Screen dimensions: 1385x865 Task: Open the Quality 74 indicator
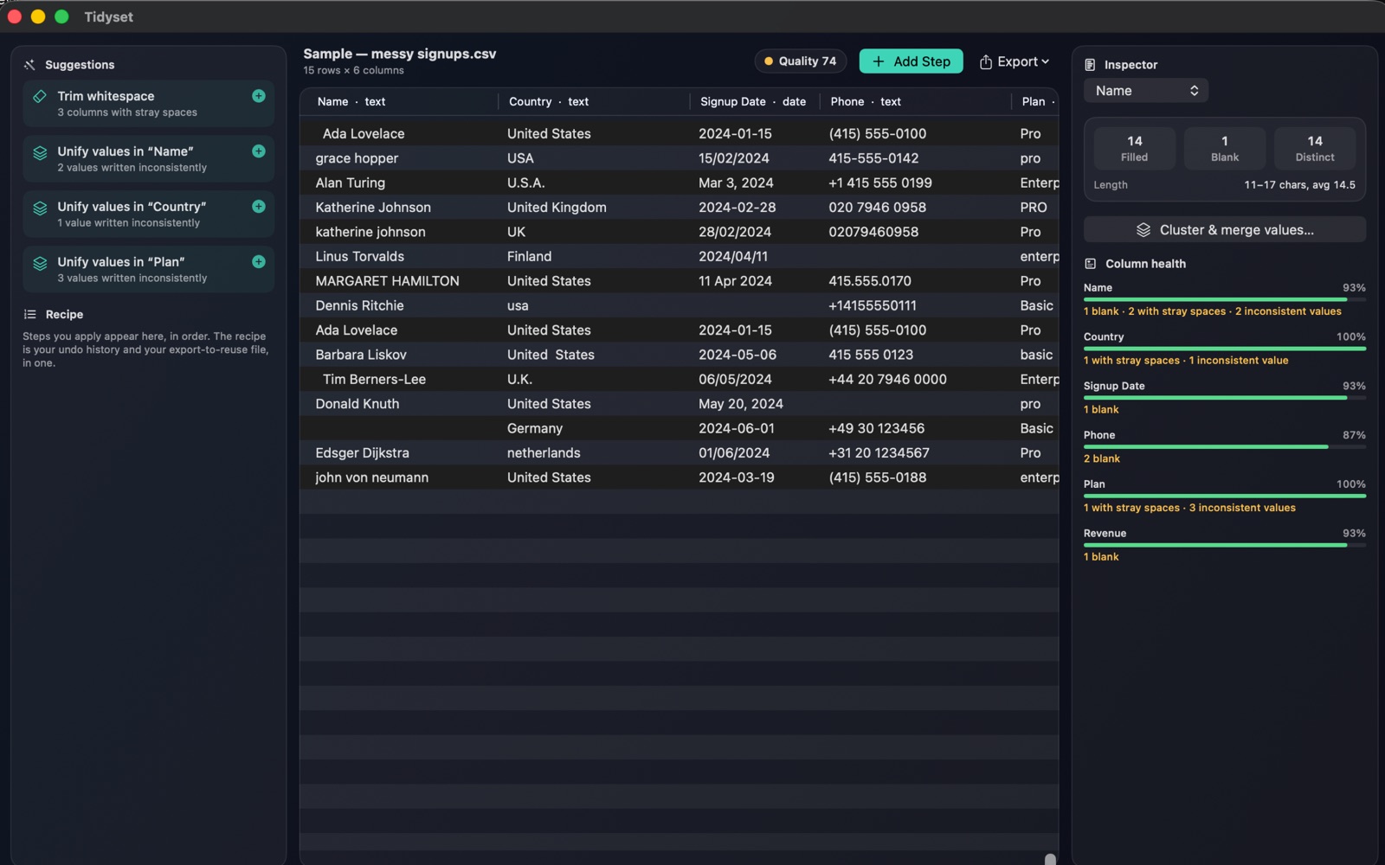point(800,61)
